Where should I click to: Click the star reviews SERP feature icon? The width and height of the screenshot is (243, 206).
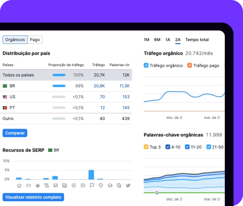click(38, 185)
